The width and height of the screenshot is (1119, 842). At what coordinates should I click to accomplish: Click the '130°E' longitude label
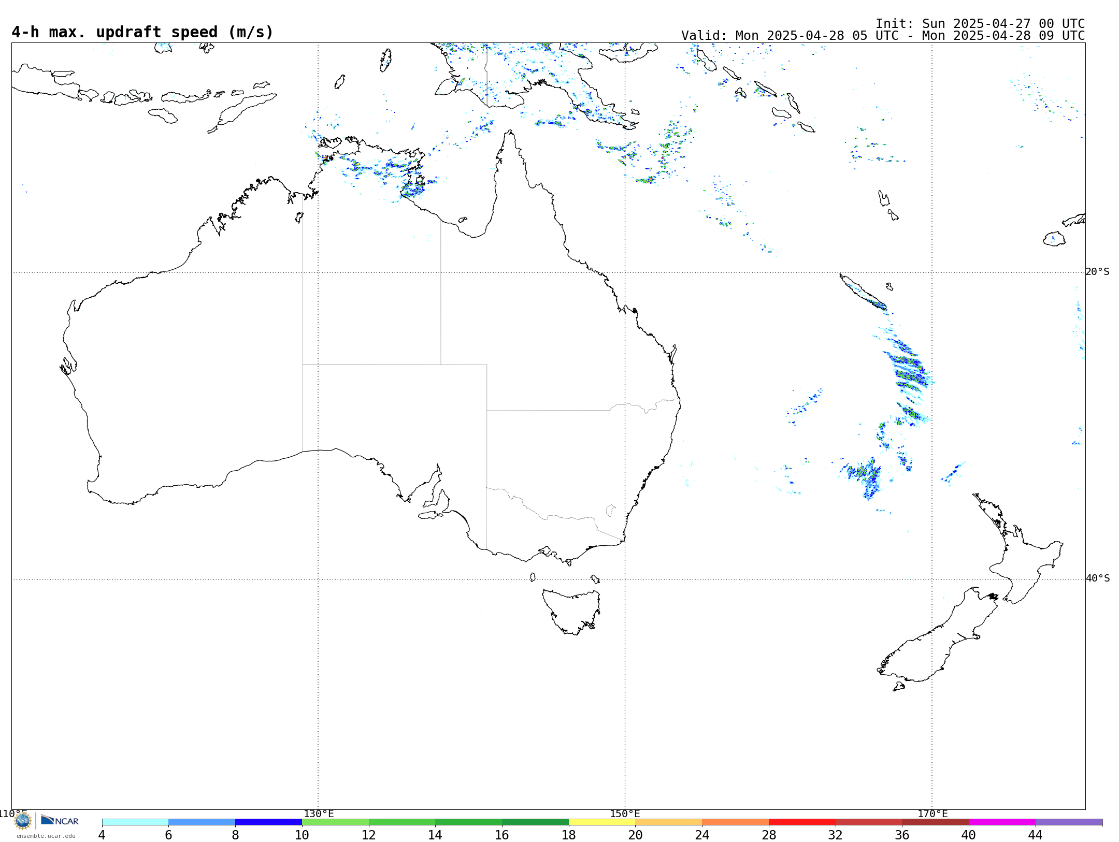point(319,814)
